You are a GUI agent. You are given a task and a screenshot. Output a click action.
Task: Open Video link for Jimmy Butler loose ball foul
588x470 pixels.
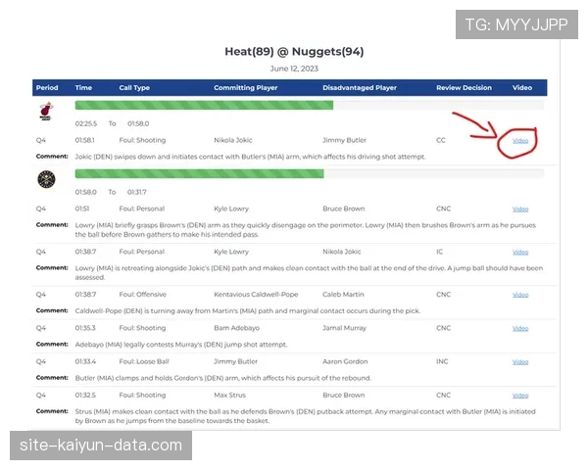tap(519, 361)
